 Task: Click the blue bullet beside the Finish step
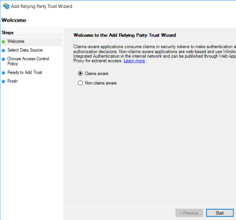click(x=3, y=82)
